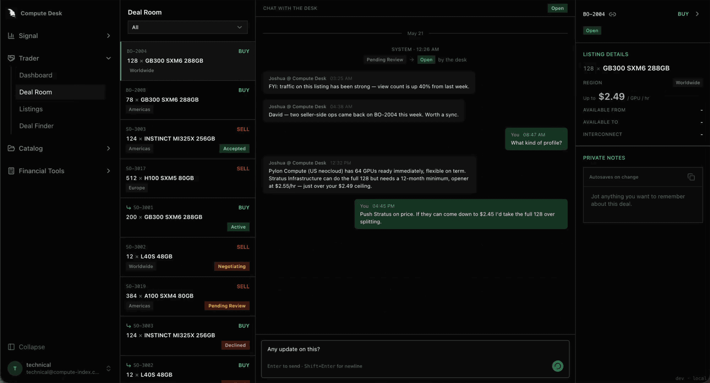Click the 'Push Stratus on price' message
Image resolution: width=710 pixels, height=383 pixels.
(461, 214)
